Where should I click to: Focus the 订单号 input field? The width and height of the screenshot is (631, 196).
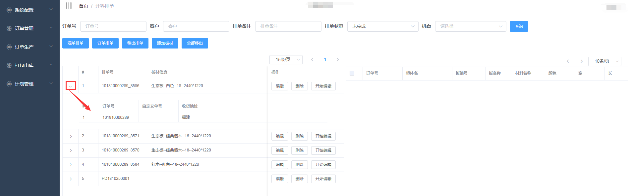click(113, 26)
